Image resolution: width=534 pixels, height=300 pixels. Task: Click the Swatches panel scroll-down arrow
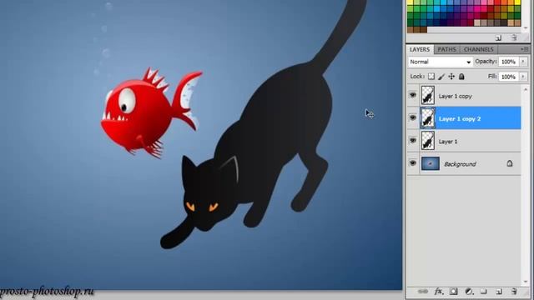pyautogui.click(x=526, y=28)
